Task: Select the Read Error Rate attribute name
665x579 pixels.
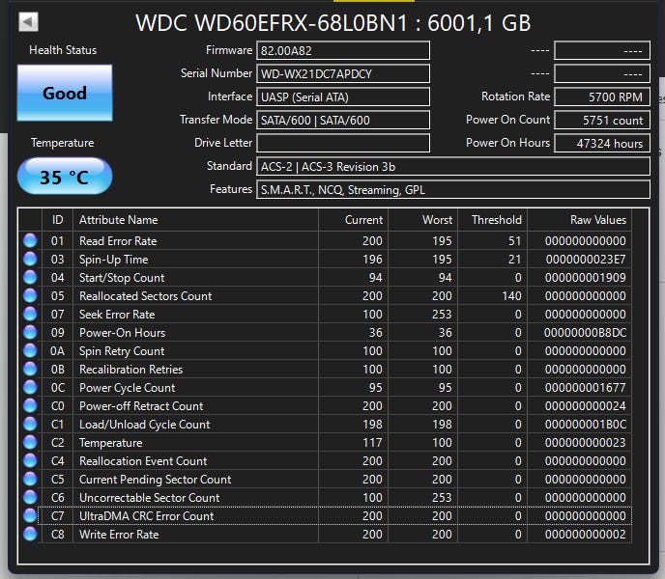Action: click(118, 241)
